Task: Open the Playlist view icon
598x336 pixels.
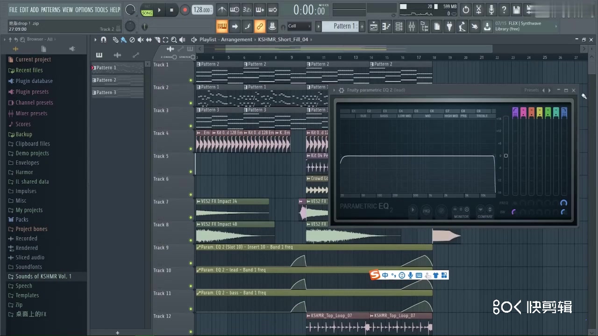Action: pos(374,27)
